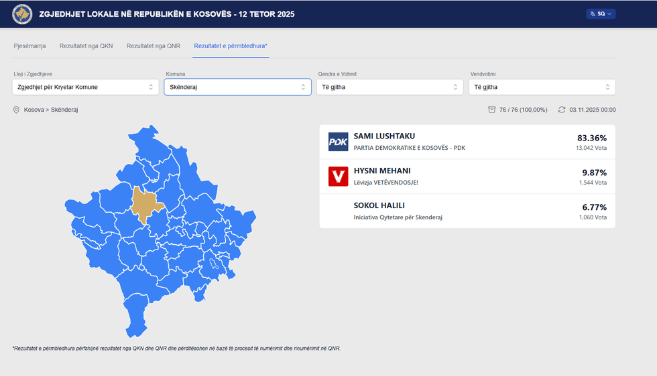Click the election commission logo in header
This screenshot has width=657, height=376.
pos(22,14)
